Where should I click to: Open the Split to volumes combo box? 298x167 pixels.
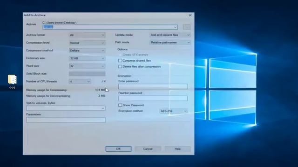coord(66,108)
